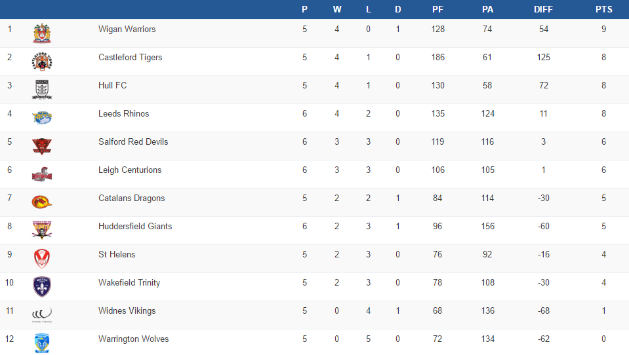This screenshot has height=355, width=629.
Task: Select the Catalans Dragons logo
Action: pyautogui.click(x=42, y=202)
